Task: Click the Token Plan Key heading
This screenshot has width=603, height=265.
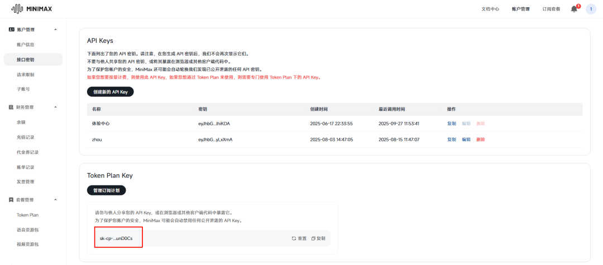Action: point(110,175)
